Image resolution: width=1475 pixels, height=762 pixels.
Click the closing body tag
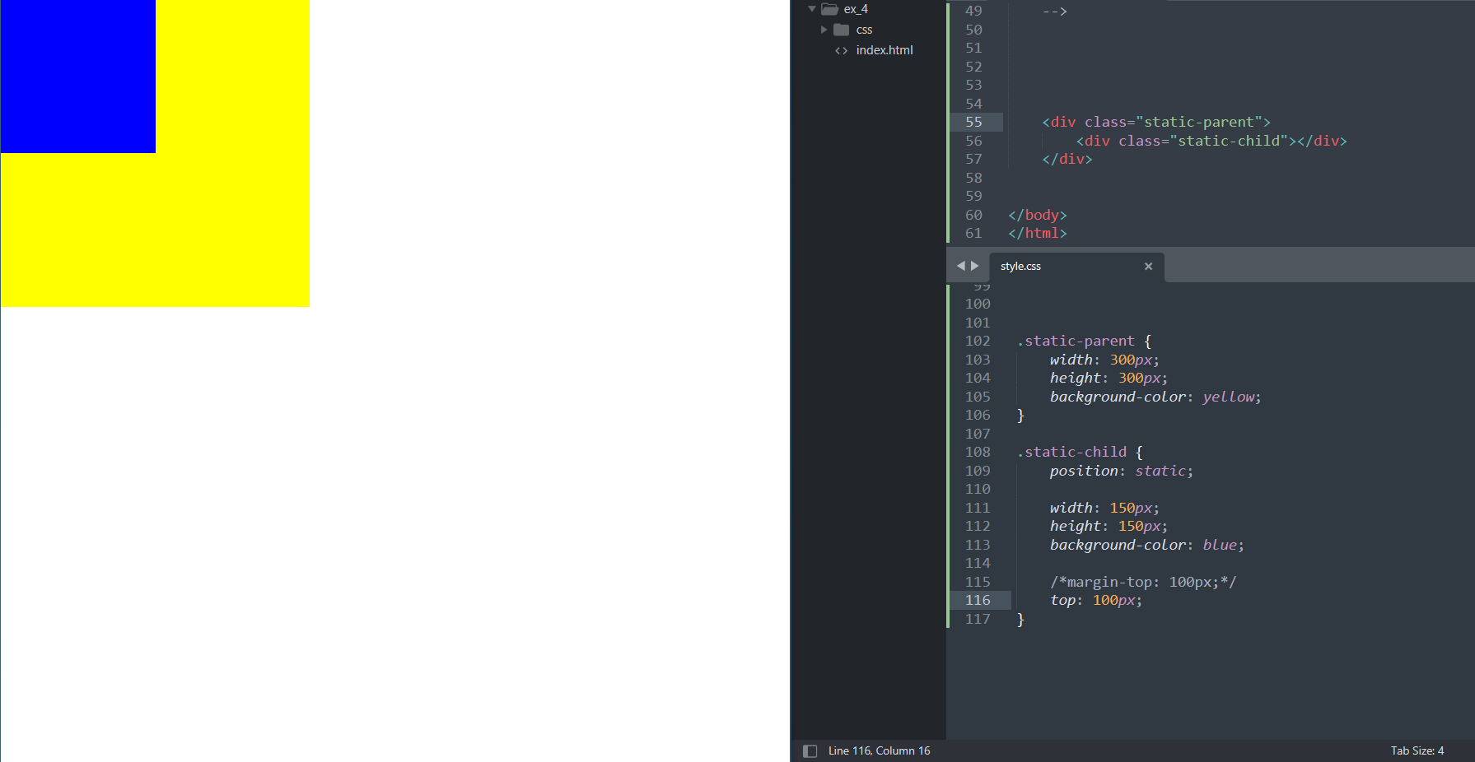[x=1038, y=215]
